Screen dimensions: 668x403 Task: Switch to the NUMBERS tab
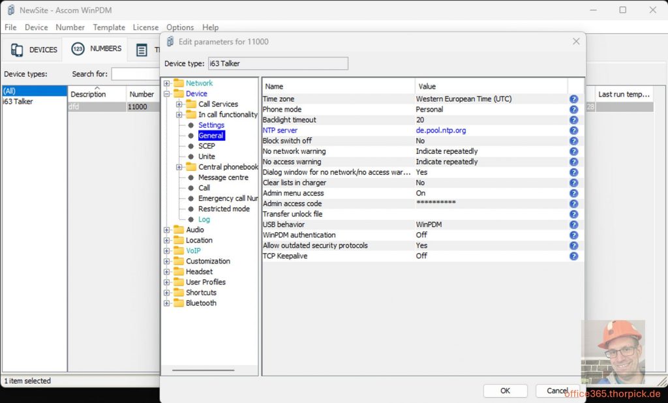click(x=97, y=49)
